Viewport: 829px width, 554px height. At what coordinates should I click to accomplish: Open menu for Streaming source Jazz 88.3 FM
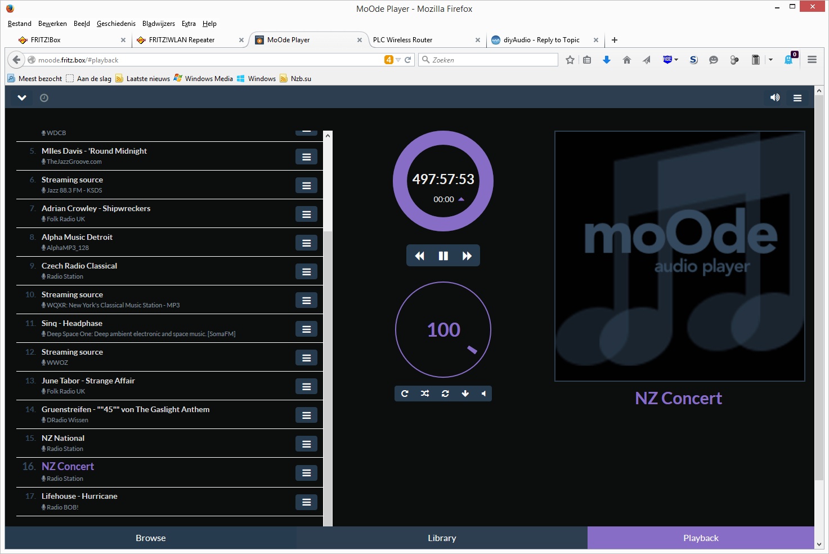pos(307,186)
